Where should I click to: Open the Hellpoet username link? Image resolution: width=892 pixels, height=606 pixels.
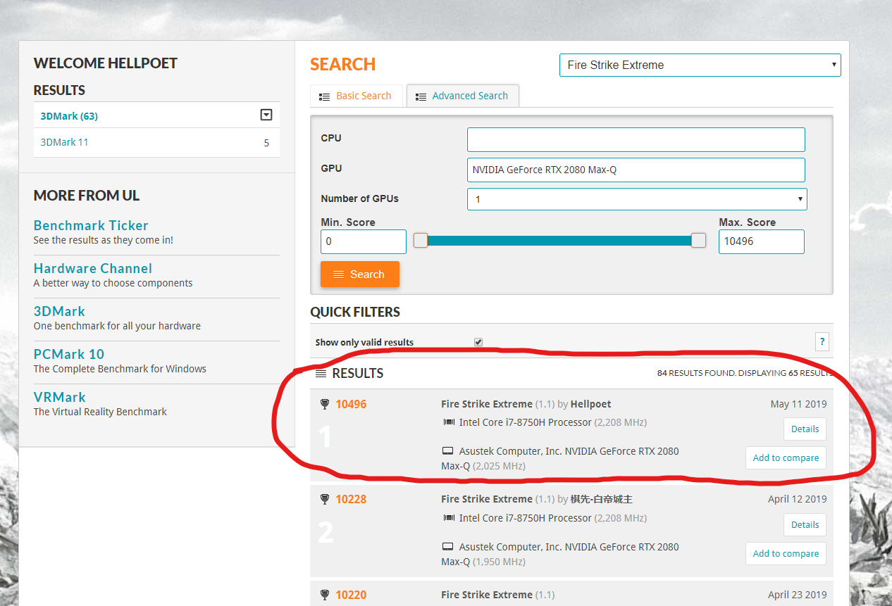coord(591,404)
